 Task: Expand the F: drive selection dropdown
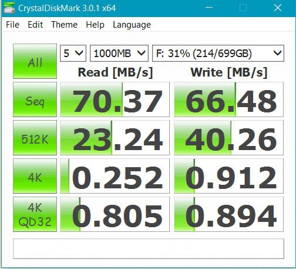point(218,53)
